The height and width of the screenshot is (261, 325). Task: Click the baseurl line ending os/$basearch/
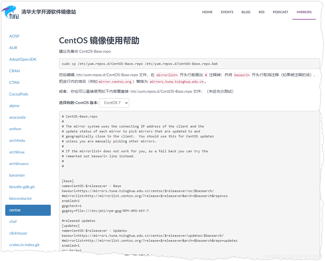point(138,191)
